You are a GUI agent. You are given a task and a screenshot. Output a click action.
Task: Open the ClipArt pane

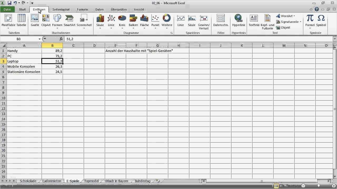(46, 21)
